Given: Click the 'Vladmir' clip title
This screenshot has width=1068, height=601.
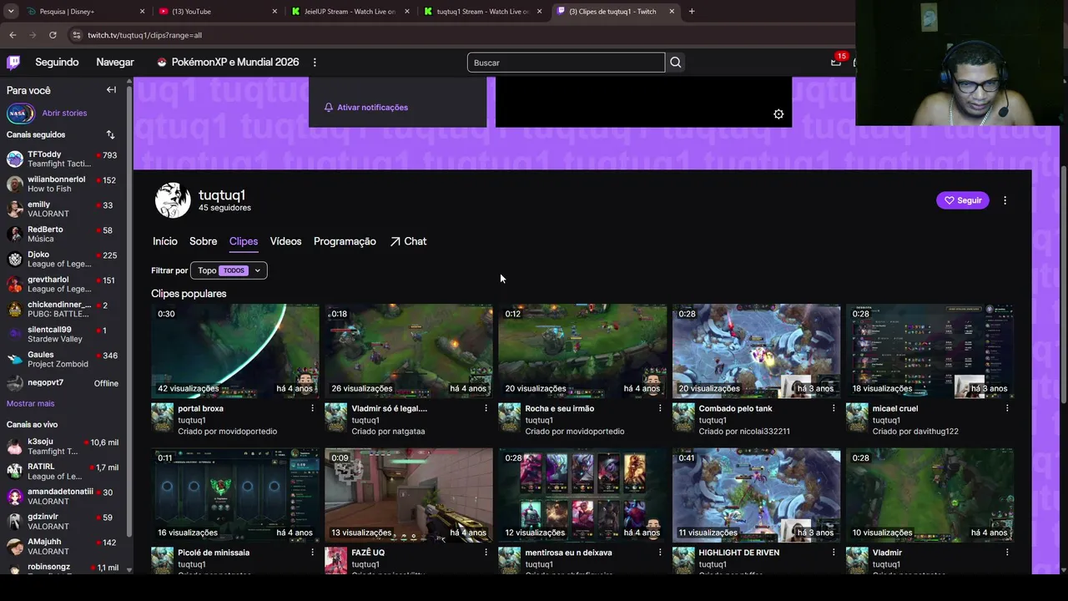Looking at the screenshot, I should pyautogui.click(x=887, y=553).
